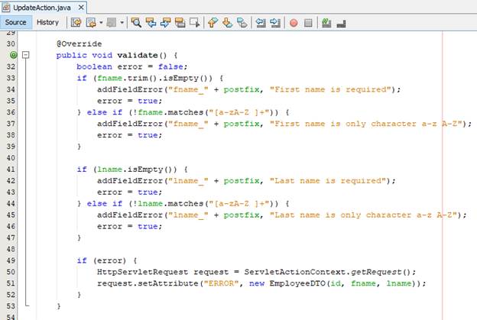The image size is (477, 320).
Task: Click !lname.matches regex condition on line 44
Action: 203,204
